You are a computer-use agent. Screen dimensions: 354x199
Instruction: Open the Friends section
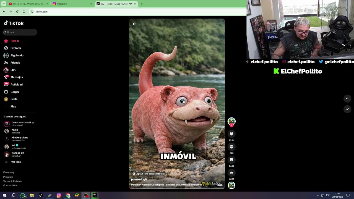12,63
